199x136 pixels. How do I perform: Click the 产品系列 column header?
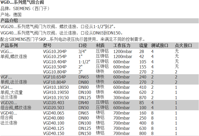click(x=9, y=45)
